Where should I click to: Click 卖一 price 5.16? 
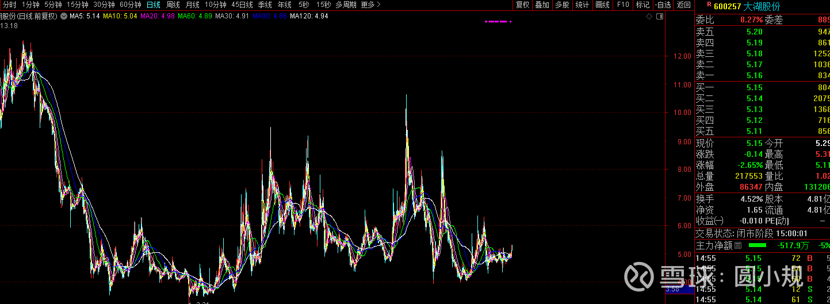click(755, 75)
